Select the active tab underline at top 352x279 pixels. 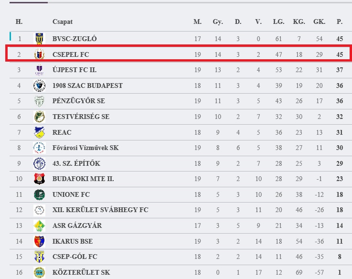(29, 2)
